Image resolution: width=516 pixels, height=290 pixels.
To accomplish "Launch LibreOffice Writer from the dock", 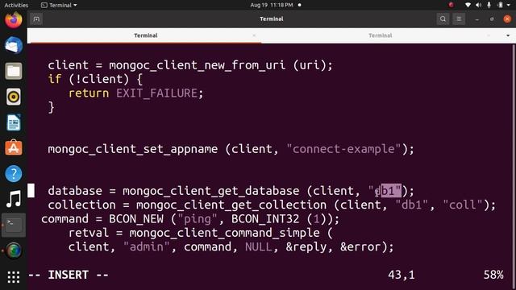I will click(14, 122).
